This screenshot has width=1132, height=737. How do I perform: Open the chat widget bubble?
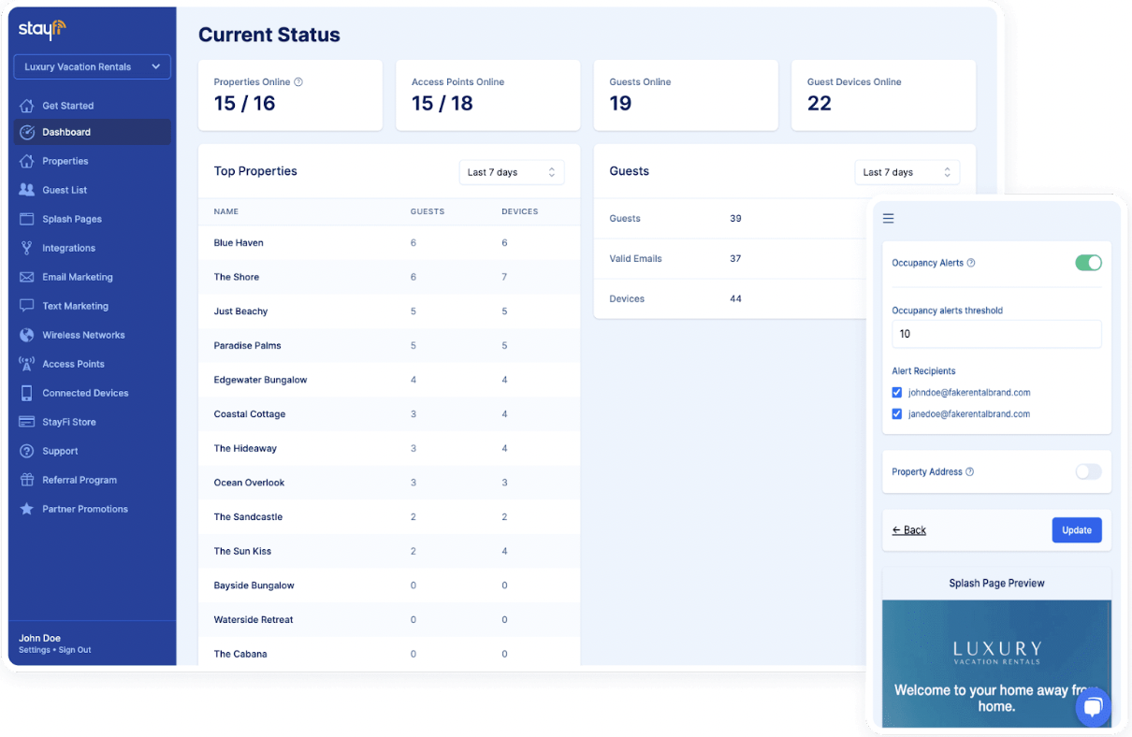1093,707
